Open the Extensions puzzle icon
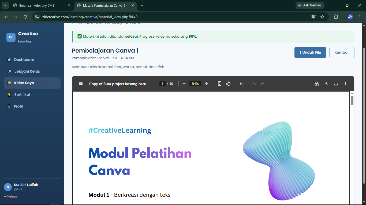 click(x=336, y=17)
